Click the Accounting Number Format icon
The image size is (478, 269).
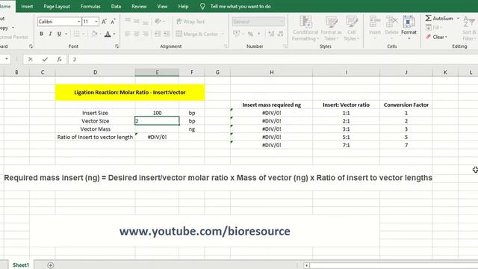[x=237, y=34]
